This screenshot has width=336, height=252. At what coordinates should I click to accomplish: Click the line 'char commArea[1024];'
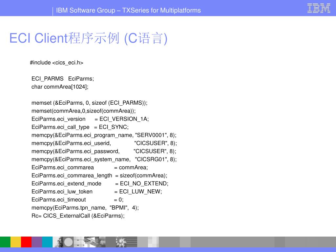[60, 87]
